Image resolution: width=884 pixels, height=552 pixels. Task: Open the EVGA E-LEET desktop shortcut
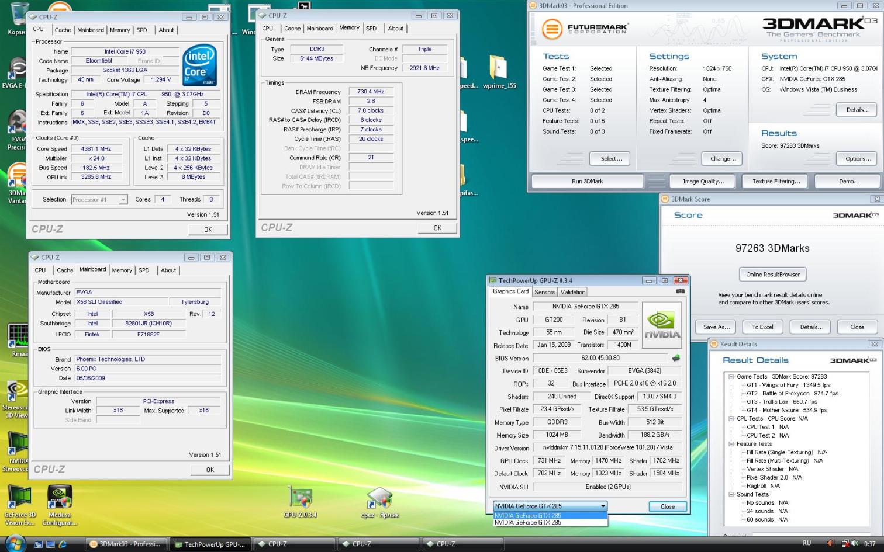[x=14, y=73]
